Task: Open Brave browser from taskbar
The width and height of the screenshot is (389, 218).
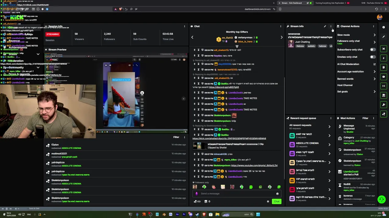Action: coord(204,215)
